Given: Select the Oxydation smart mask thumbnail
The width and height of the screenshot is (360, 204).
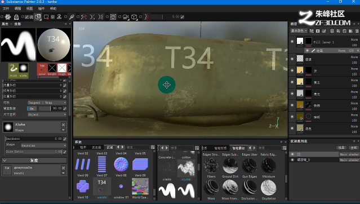Looking at the screenshot, I should click(268, 188).
